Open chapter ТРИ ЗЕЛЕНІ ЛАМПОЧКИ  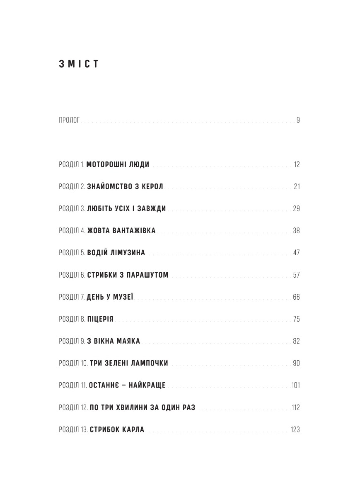179,363
